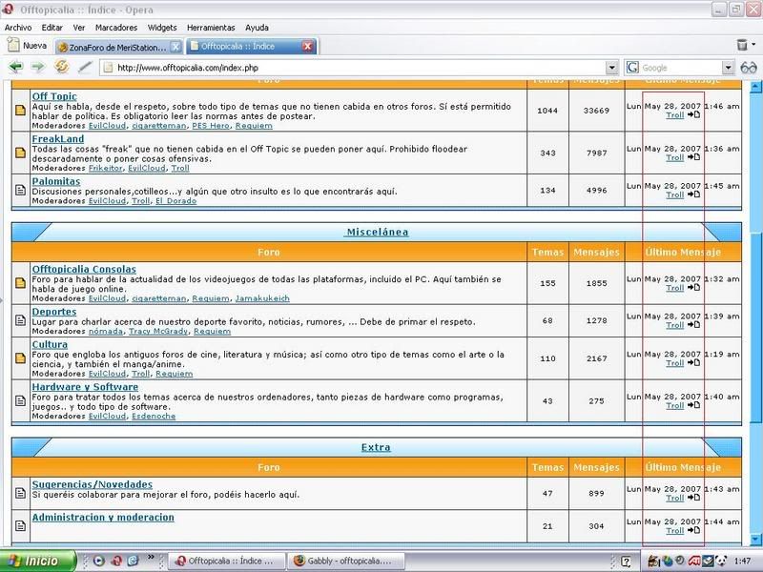Open the Marcadores menu
763x572 pixels.
[115, 28]
